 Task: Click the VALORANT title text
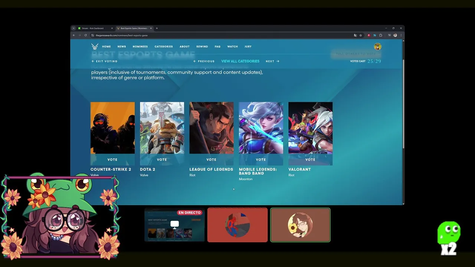click(x=299, y=169)
